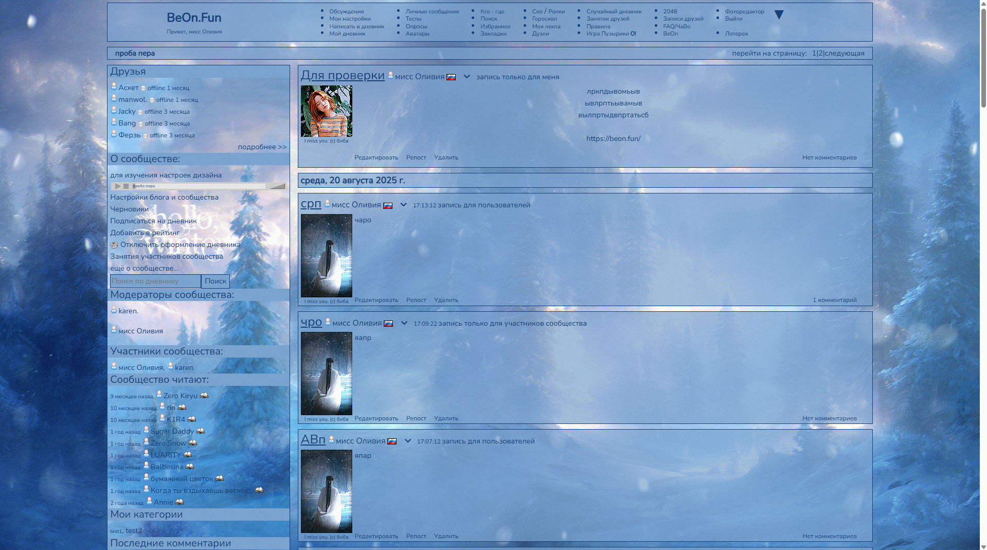Click the 'Поиск по дневнику' search field
987x550 pixels.
155,281
